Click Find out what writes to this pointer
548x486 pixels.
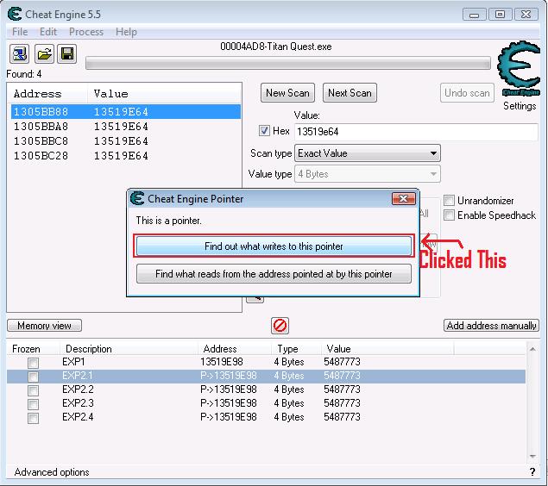[274, 246]
